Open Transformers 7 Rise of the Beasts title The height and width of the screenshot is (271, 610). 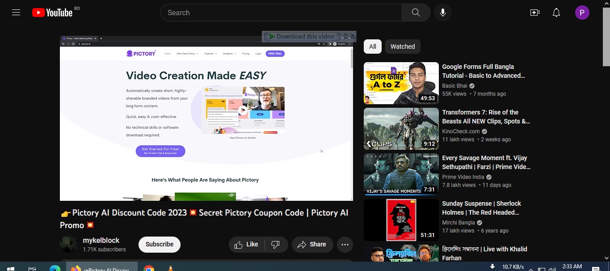coord(486,117)
